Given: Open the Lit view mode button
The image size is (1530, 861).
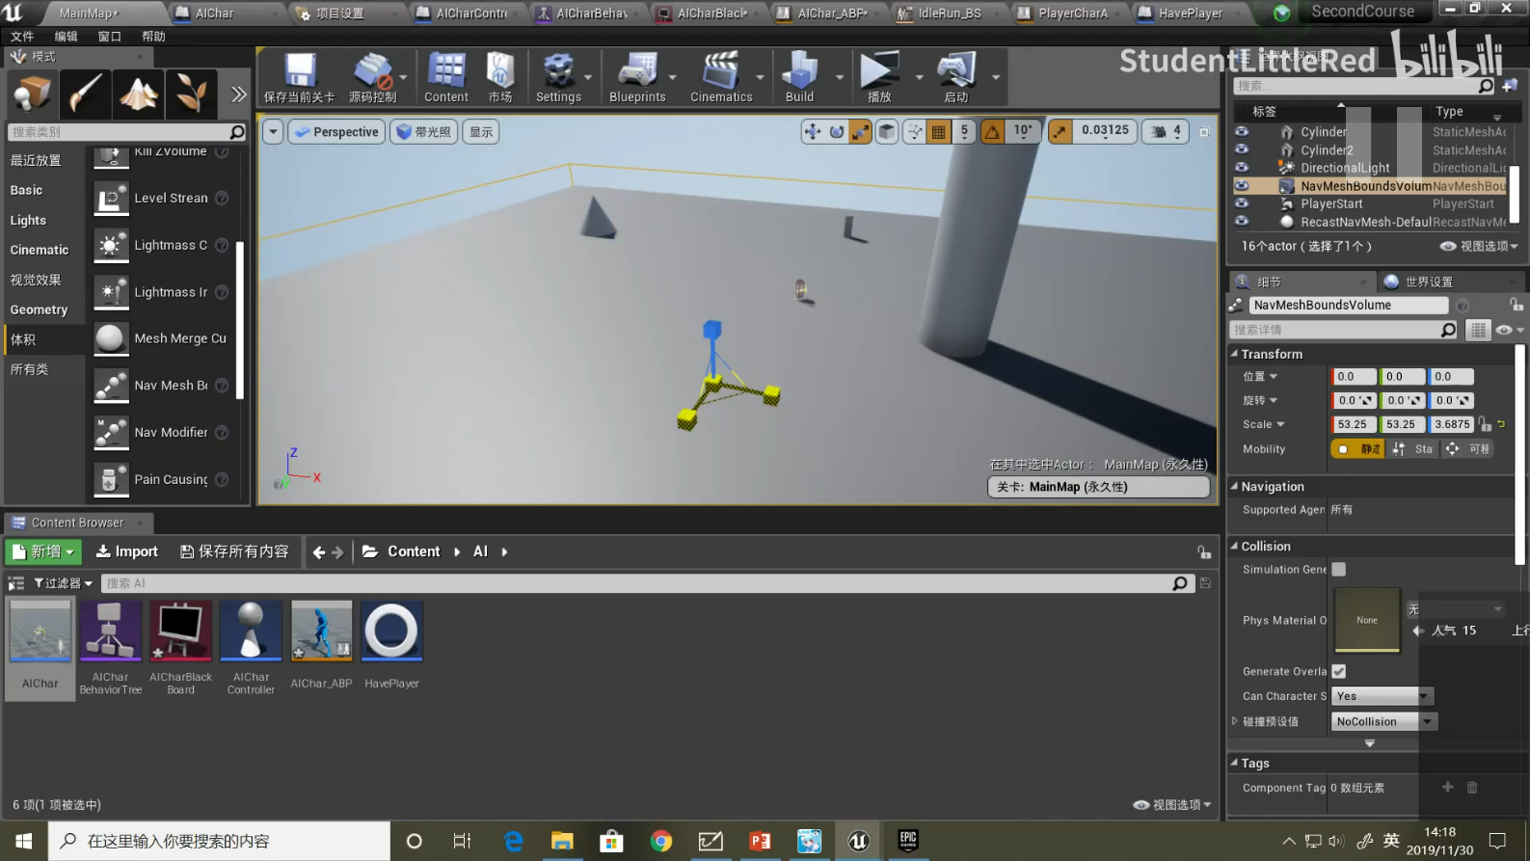Looking at the screenshot, I should pos(423,132).
